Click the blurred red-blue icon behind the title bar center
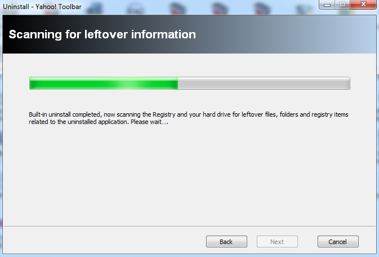 tap(177, 8)
